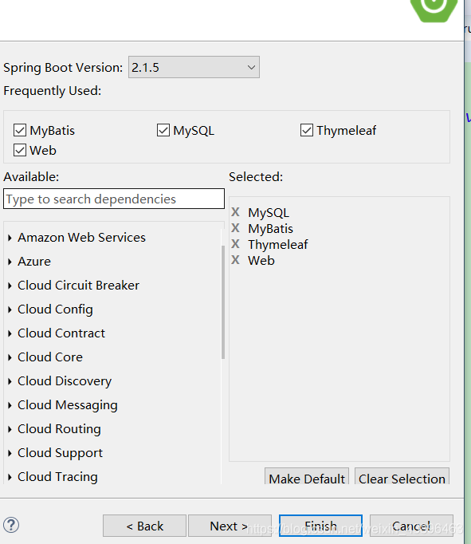Click the Finish button

320,526
